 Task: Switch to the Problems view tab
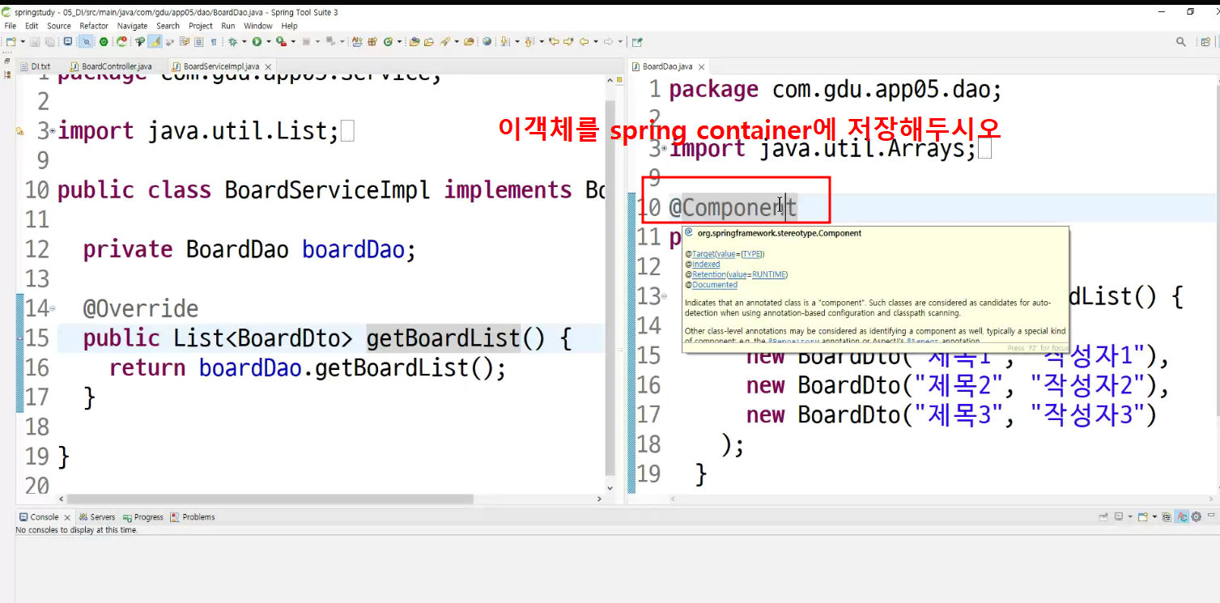click(x=193, y=517)
